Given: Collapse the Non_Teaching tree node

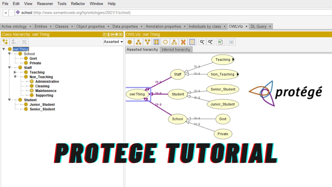Looking at the screenshot, I should [15, 77].
